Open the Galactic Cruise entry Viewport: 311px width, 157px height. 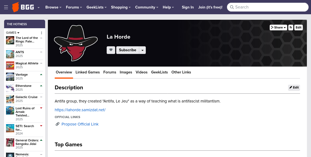27,97
